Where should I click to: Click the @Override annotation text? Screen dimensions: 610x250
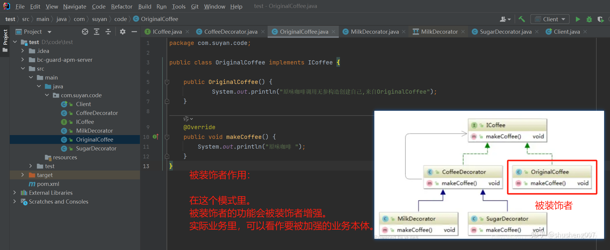[x=199, y=127]
